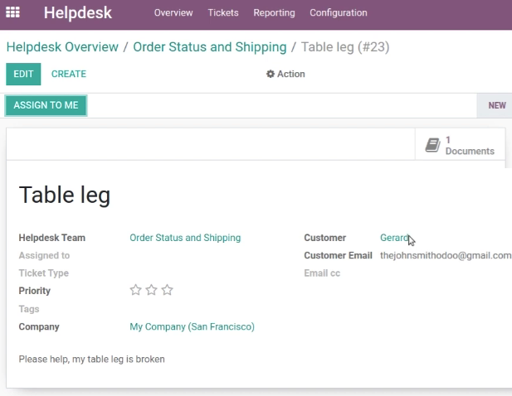The height and width of the screenshot is (396, 512).
Task: Open the Gerard customer link
Action: click(394, 238)
